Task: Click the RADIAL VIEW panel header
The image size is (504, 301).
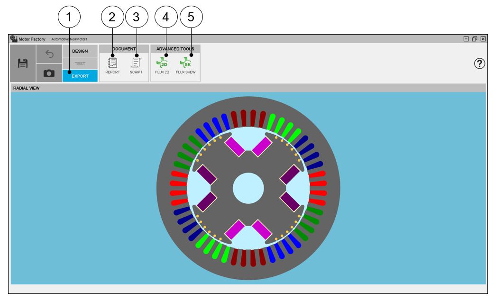Action: pos(26,88)
